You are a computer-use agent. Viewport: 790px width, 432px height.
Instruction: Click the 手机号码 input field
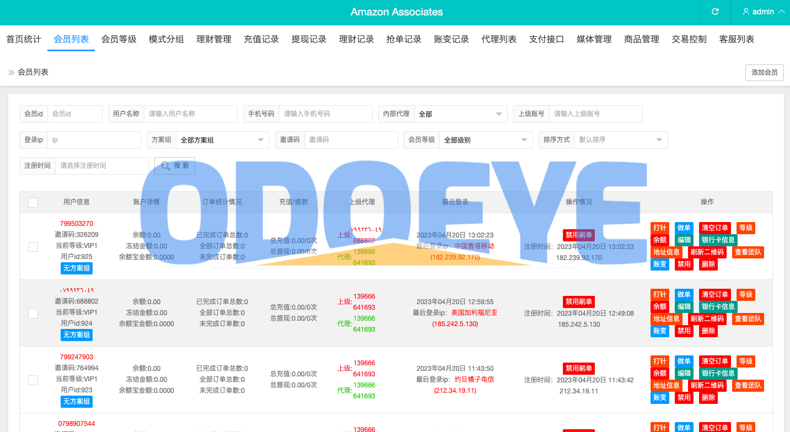(x=325, y=114)
